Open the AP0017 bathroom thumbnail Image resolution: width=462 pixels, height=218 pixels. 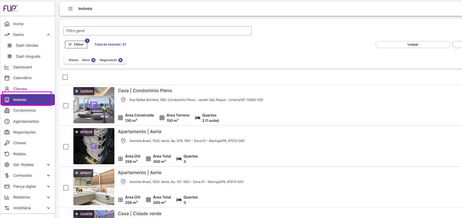(94, 187)
